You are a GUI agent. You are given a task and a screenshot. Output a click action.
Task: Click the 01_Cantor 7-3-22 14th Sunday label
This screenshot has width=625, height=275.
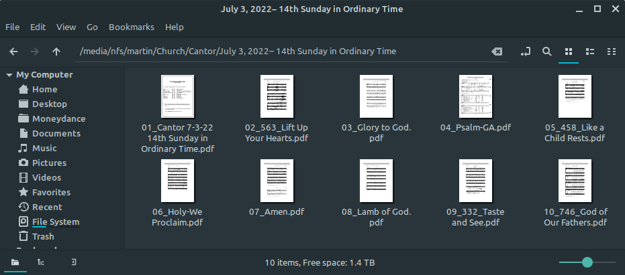coord(177,139)
